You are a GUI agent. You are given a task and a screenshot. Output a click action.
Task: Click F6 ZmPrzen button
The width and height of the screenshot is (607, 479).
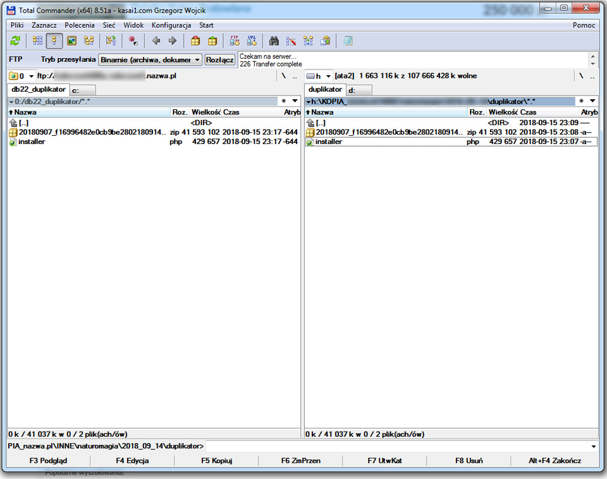tap(300, 461)
